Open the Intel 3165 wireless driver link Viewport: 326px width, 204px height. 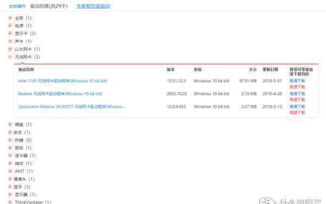(62, 81)
